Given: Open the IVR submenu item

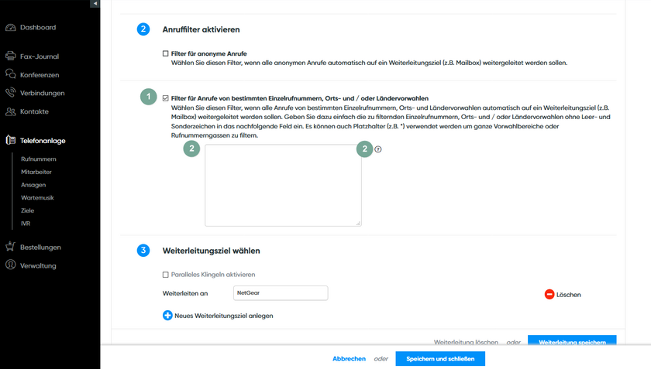Looking at the screenshot, I should click(26, 224).
